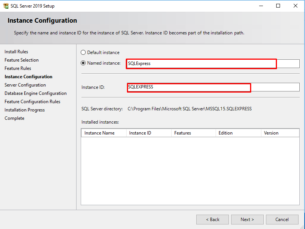The height and width of the screenshot is (229, 305).
Task: Select Installation Progress step in sidebar
Action: pyautogui.click(x=25, y=110)
